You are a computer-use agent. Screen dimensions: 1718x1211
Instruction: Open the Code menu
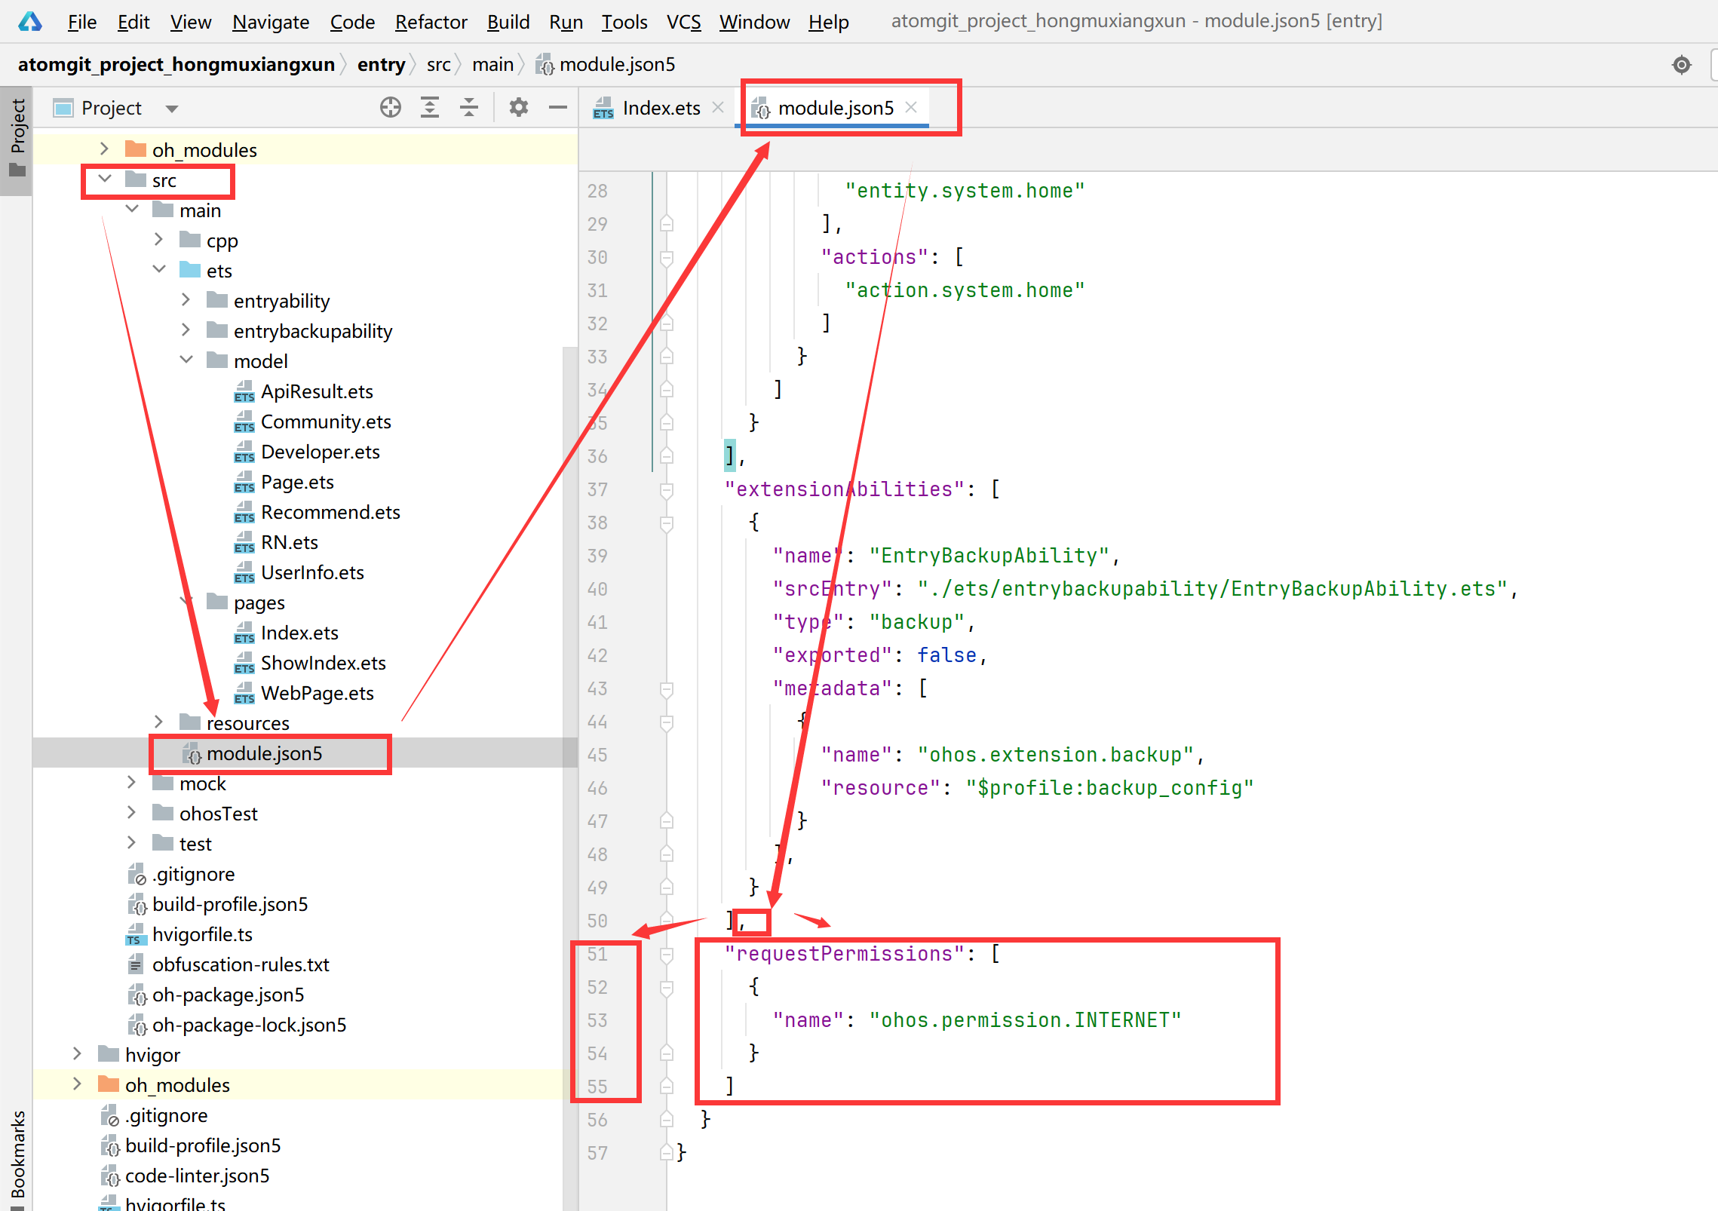click(x=352, y=22)
